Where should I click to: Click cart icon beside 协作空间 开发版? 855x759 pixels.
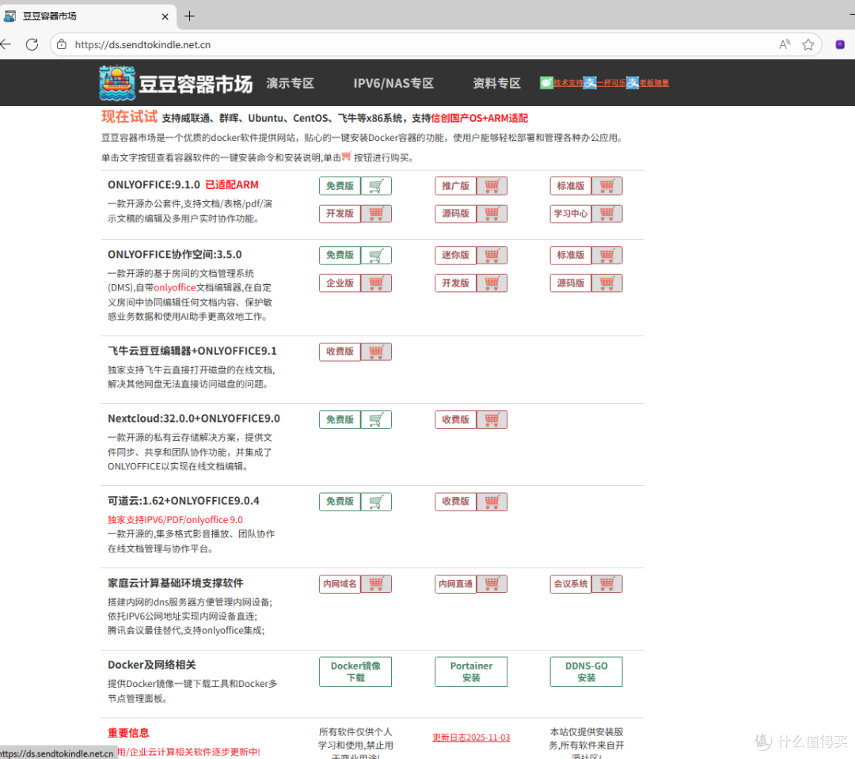[492, 283]
